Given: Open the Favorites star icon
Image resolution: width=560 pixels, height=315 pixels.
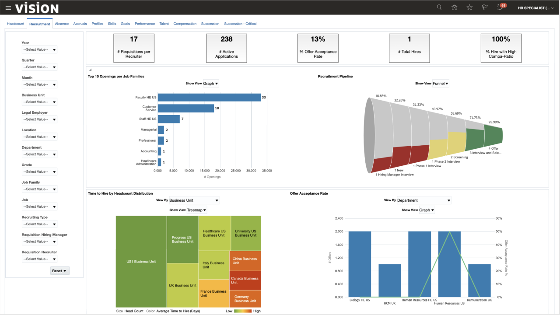Looking at the screenshot, I should [x=469, y=7].
